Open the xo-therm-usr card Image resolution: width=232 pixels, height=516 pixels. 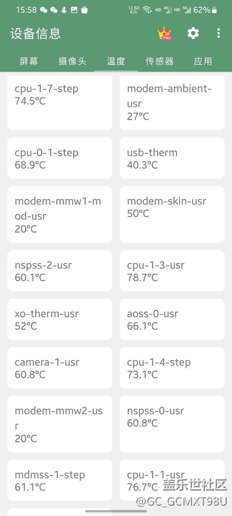(x=60, y=319)
